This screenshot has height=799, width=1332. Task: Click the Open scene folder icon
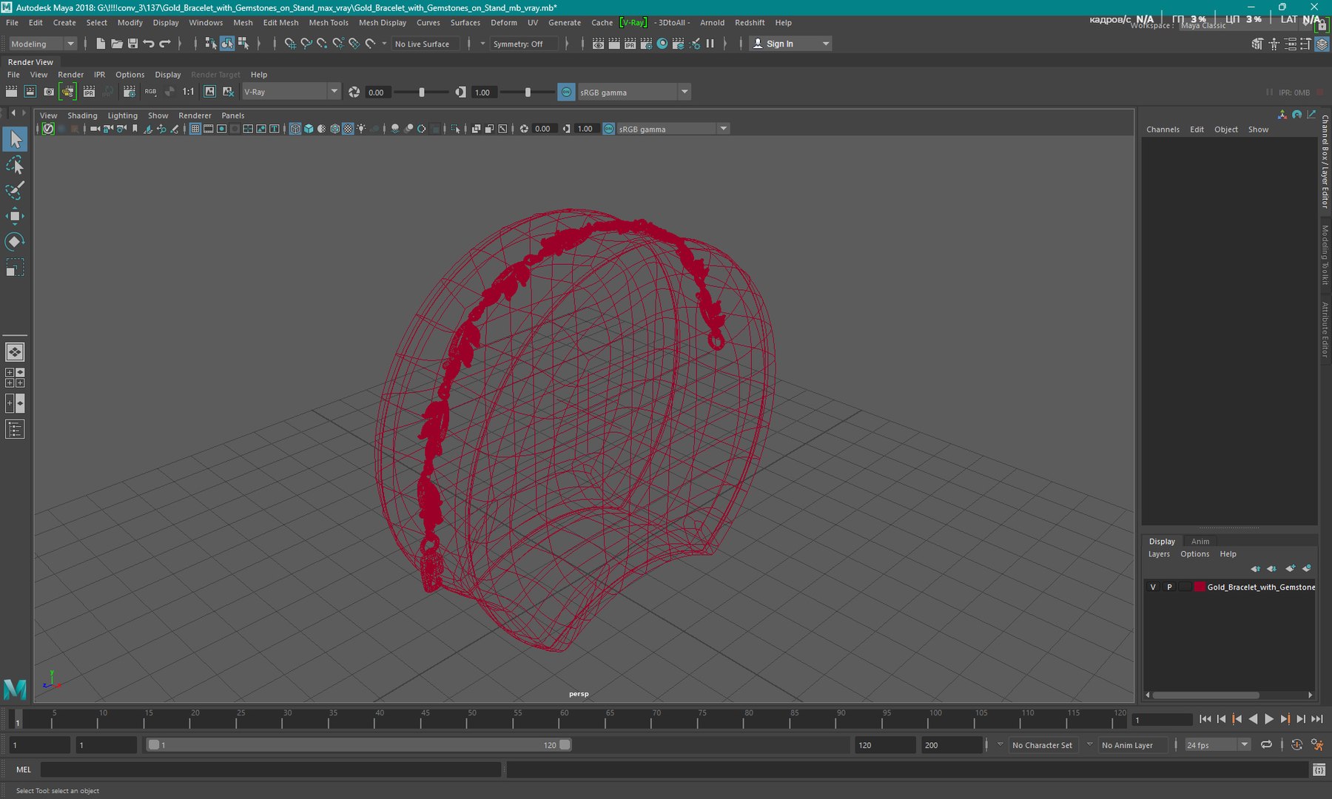click(116, 44)
